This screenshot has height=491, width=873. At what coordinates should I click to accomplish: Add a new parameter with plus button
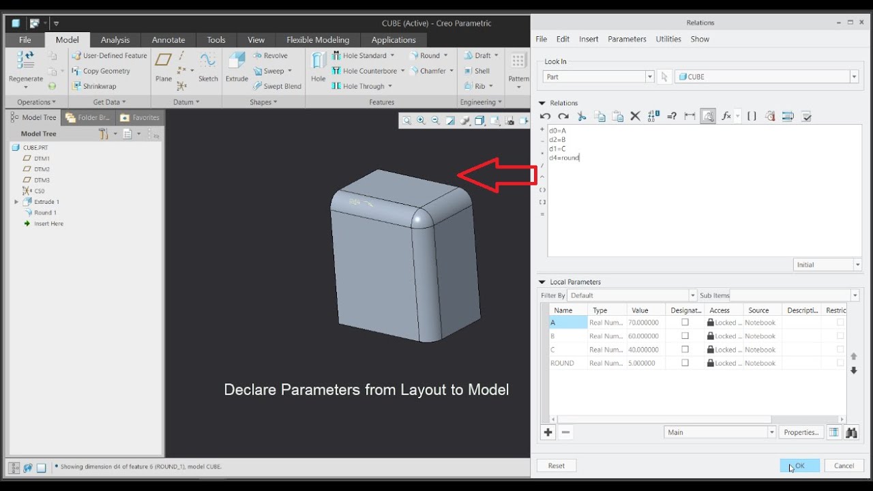coord(548,432)
